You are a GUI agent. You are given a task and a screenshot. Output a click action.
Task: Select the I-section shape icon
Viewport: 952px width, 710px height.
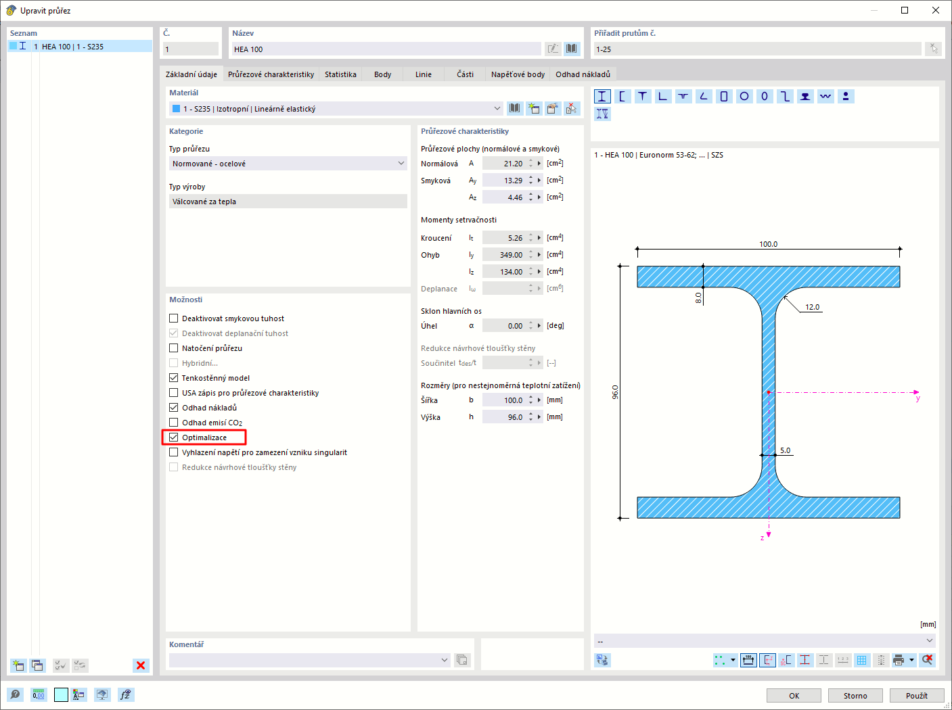602,96
